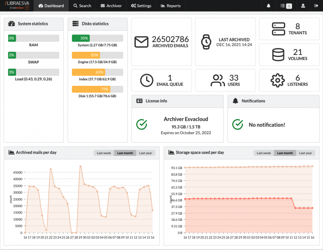Click the Disk 1 usage progress bar
The image size is (323, 250).
pyautogui.click(x=97, y=89)
